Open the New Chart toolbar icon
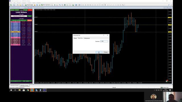Viewport: 182px width, 102px height. (x=11, y=5)
